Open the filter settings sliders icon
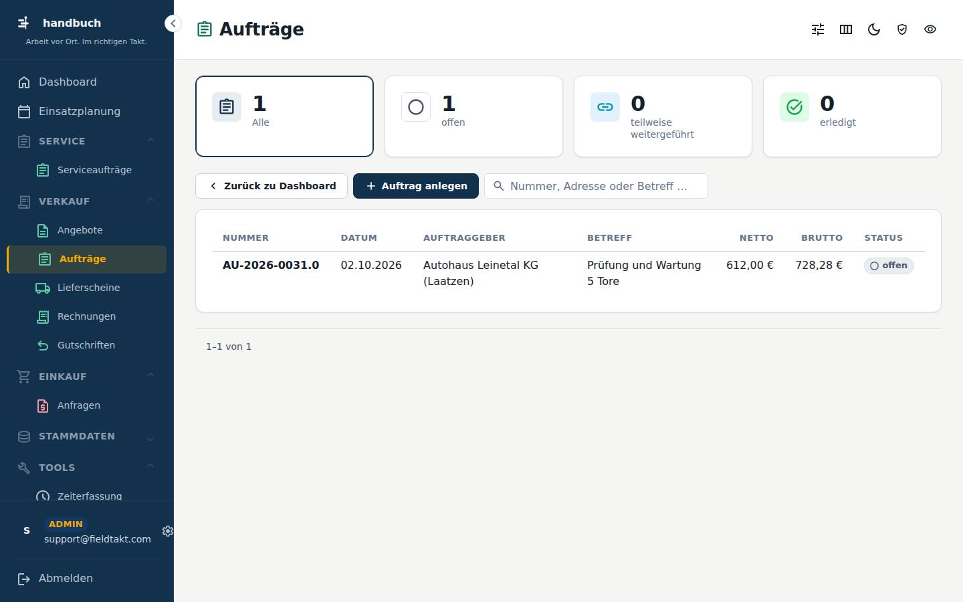Screen dimensions: 963x602 coord(818,29)
